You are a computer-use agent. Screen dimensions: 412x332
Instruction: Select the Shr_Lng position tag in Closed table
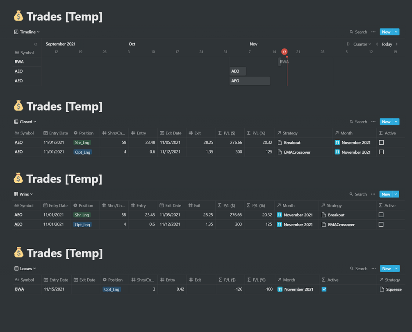(x=82, y=143)
